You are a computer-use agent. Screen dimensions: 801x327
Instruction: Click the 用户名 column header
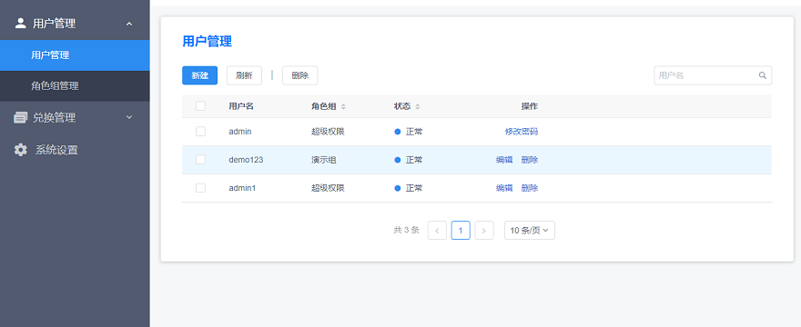tap(241, 106)
